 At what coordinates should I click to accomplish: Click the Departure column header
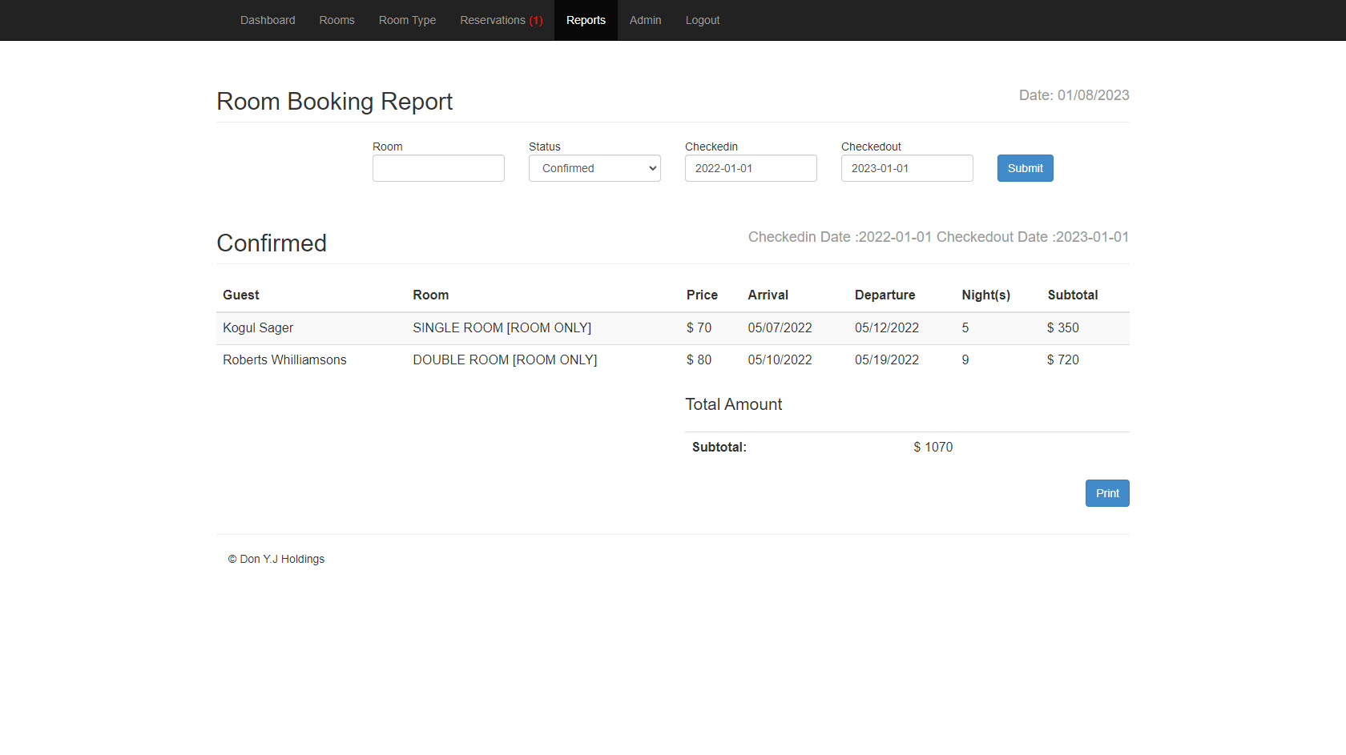pos(885,295)
